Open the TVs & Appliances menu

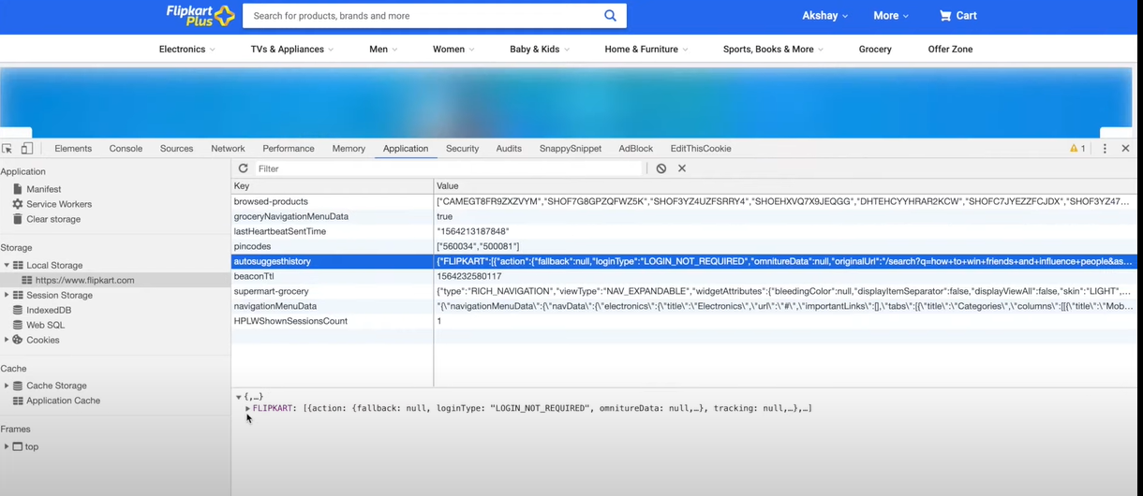point(292,49)
